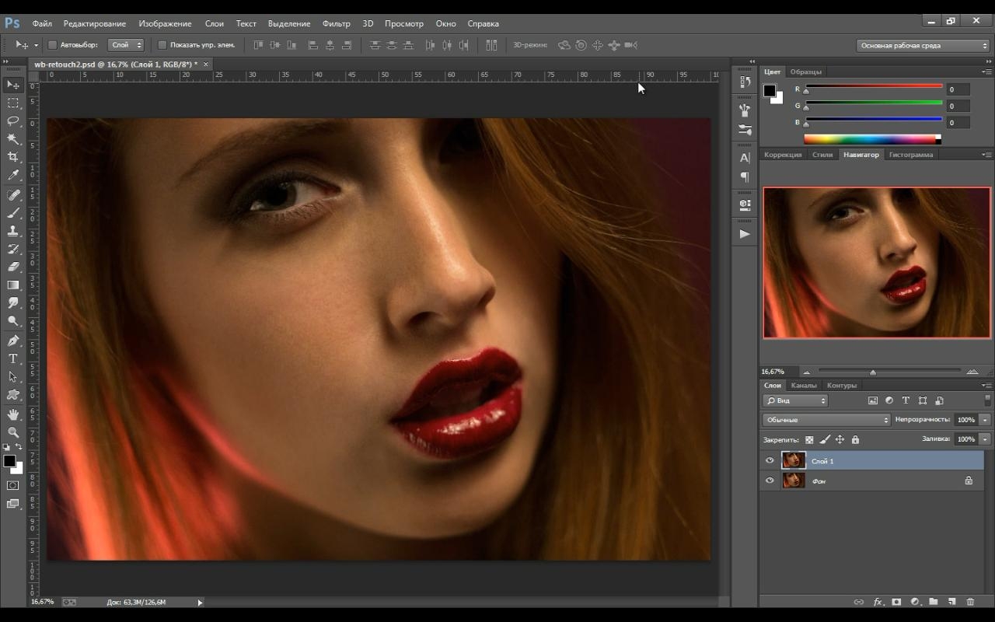Delete layer with trash icon

(x=970, y=602)
